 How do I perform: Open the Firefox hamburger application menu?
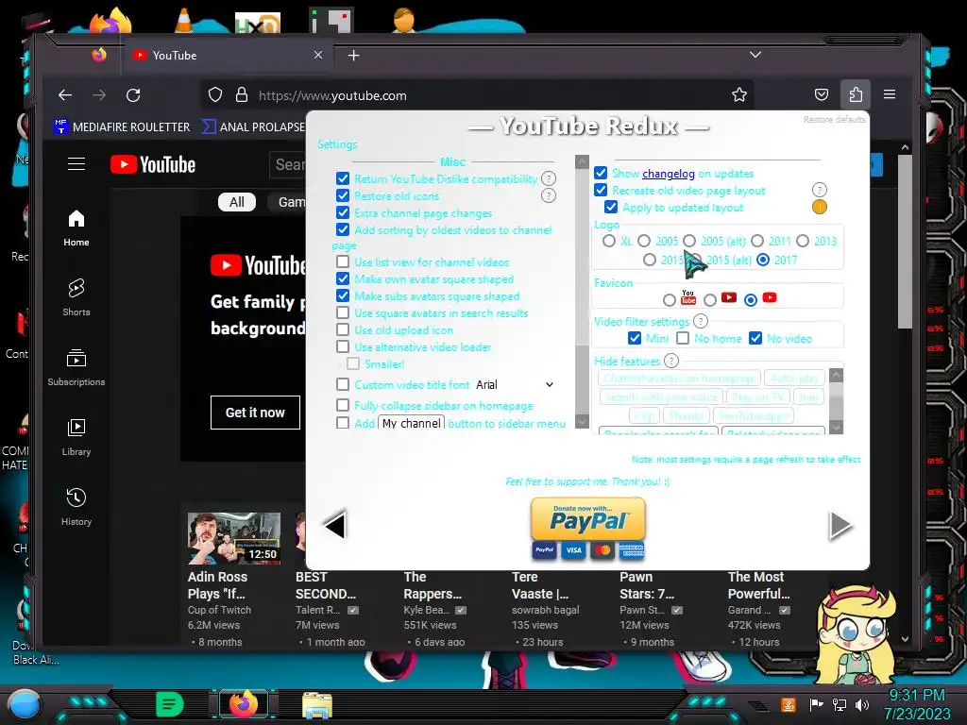(890, 95)
